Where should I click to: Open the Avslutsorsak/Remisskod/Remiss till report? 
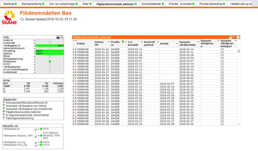click(26, 103)
